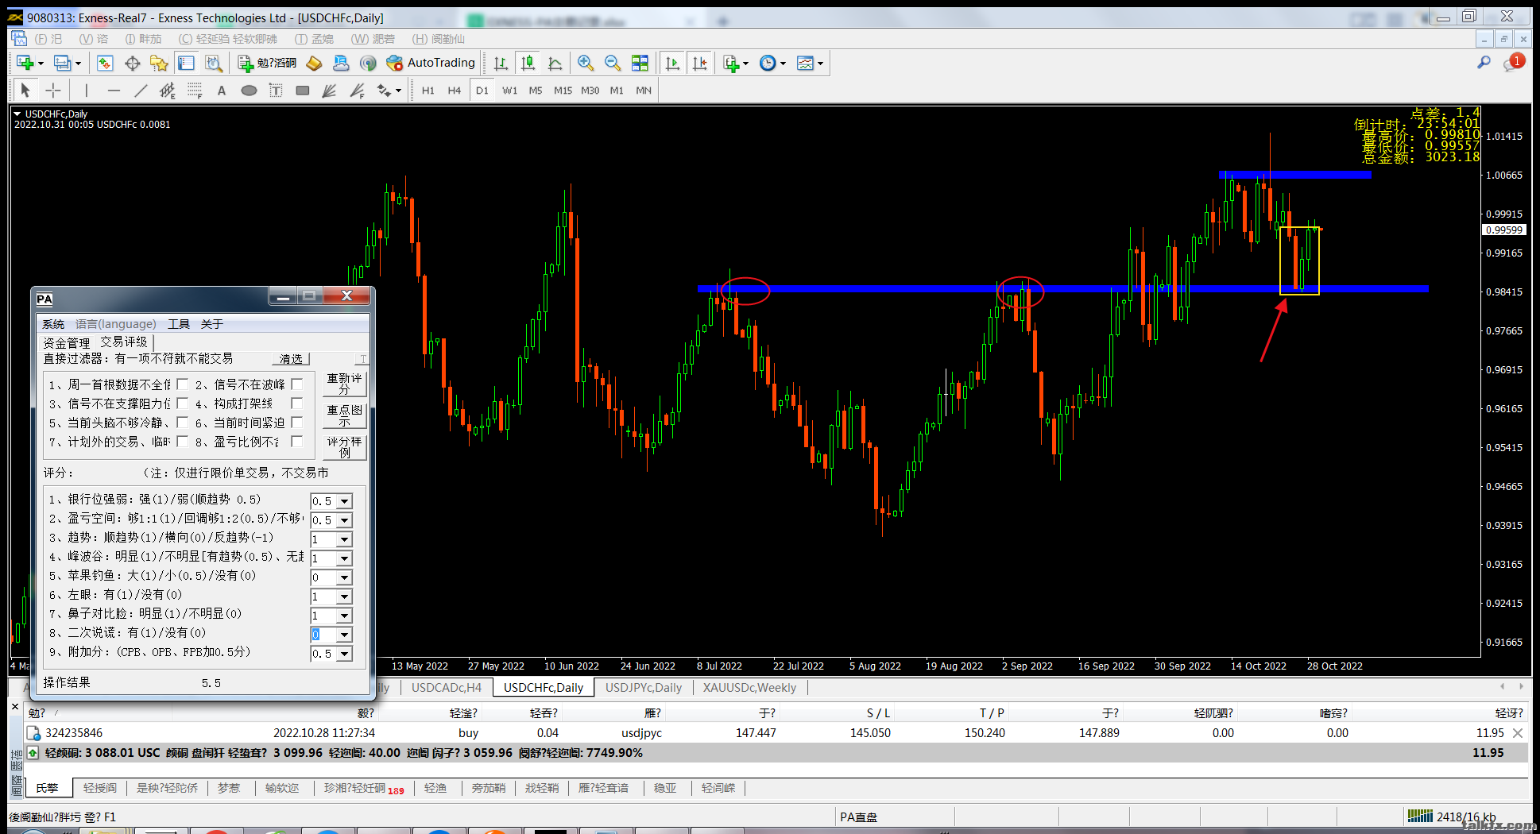Check filter 4 构成打架线 checkbox
The height and width of the screenshot is (834, 1540).
pyautogui.click(x=297, y=403)
